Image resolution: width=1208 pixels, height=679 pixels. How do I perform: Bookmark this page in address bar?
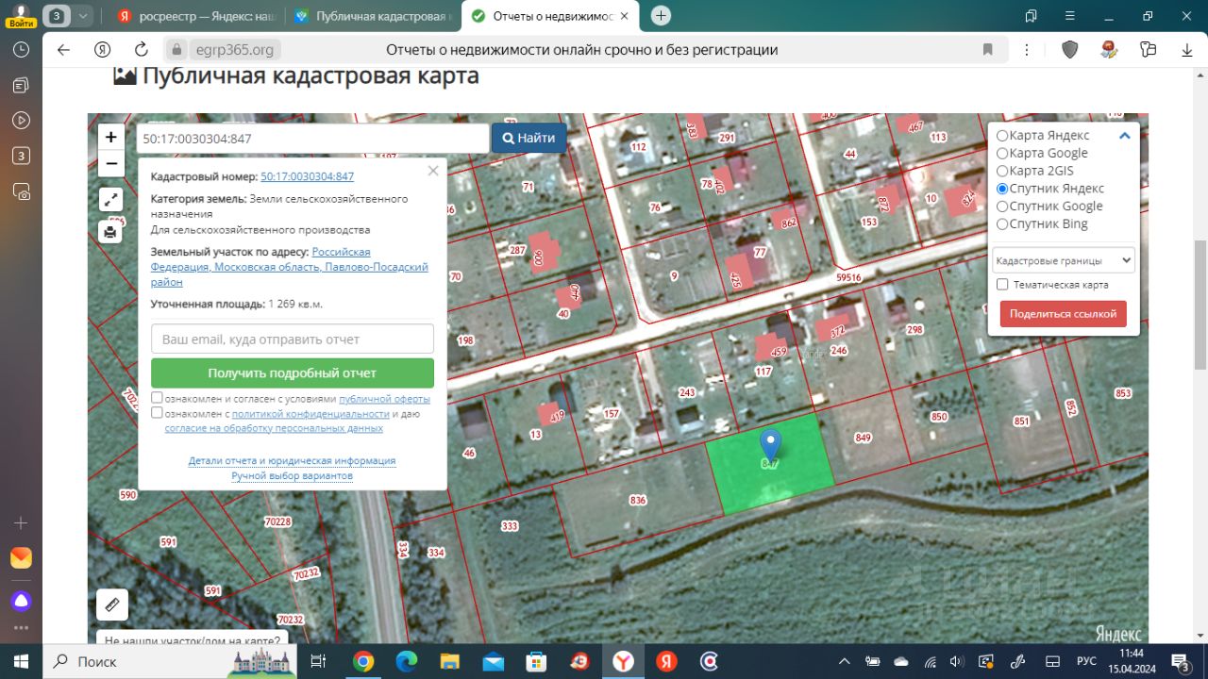pyautogui.click(x=988, y=50)
